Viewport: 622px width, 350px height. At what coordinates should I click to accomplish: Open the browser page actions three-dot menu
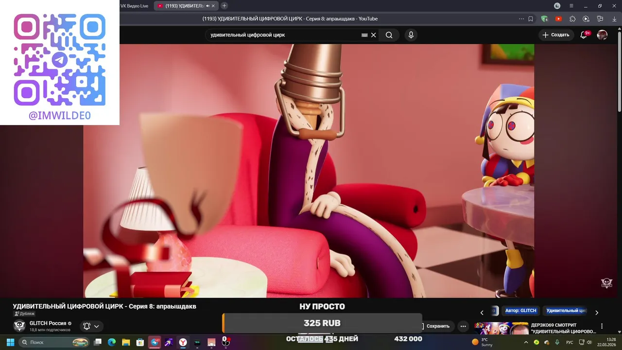click(x=521, y=19)
